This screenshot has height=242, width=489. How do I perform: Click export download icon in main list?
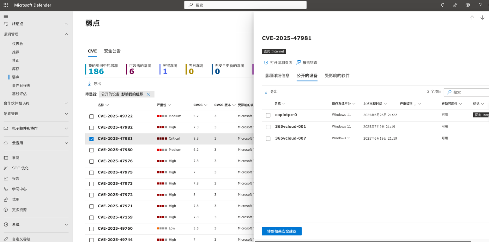click(89, 84)
